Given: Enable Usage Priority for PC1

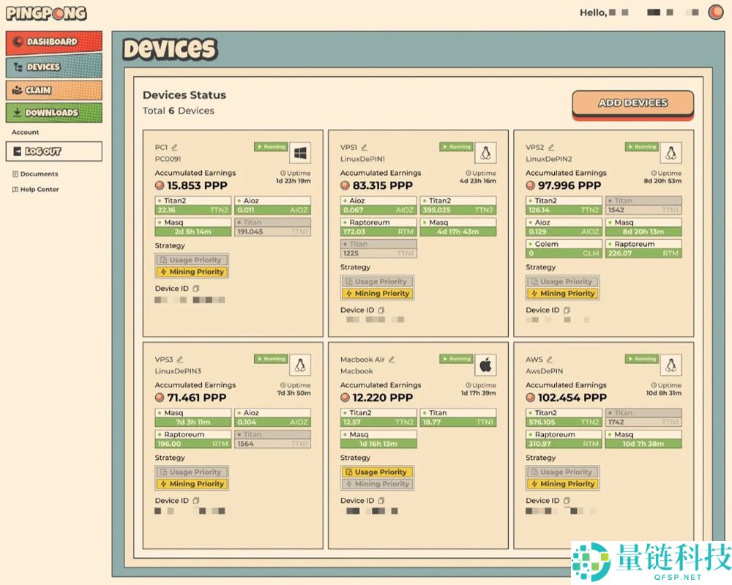Looking at the screenshot, I should [192, 260].
